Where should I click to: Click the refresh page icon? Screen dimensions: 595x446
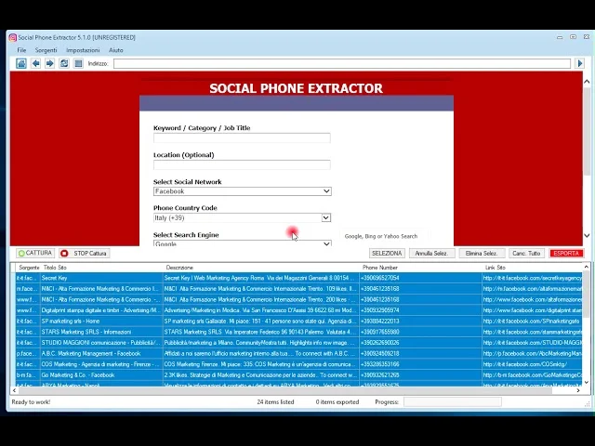coord(64,63)
